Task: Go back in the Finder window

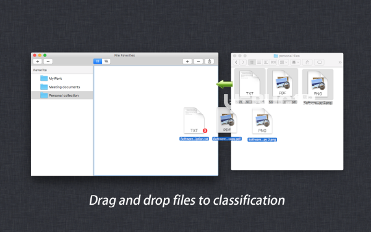Action: pos(236,62)
